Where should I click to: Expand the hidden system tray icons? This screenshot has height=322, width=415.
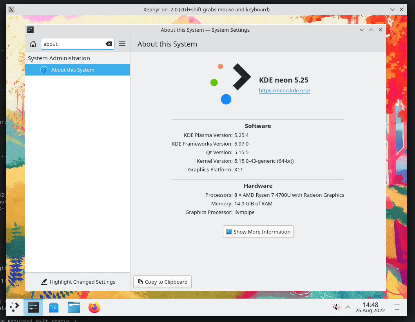(347, 307)
